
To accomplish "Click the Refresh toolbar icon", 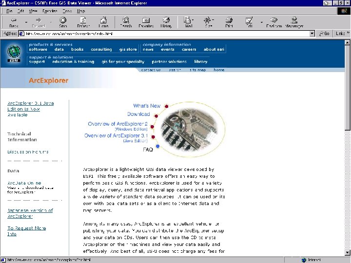I will pos(83,20).
